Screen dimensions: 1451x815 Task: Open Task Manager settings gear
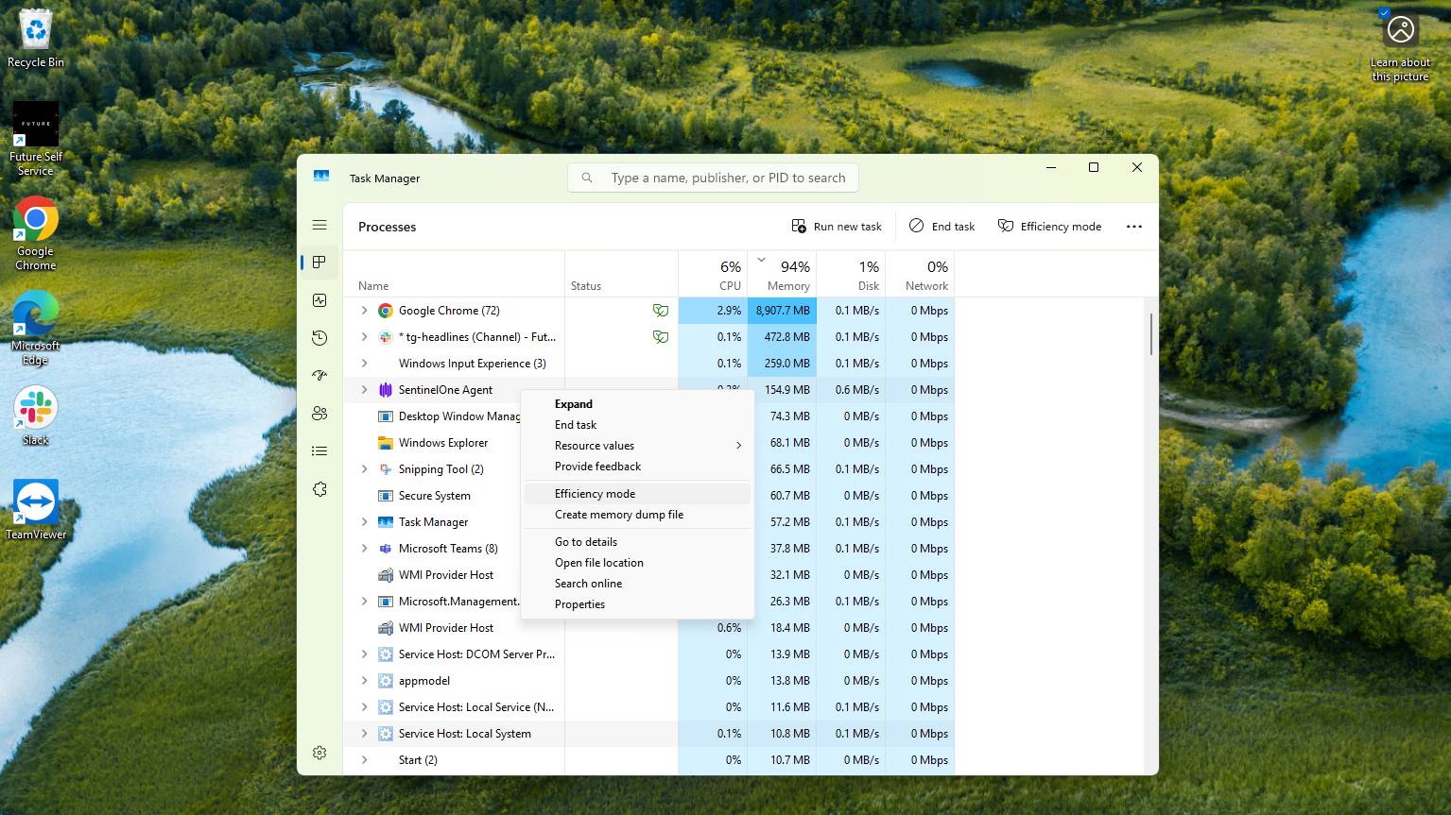[x=320, y=752]
